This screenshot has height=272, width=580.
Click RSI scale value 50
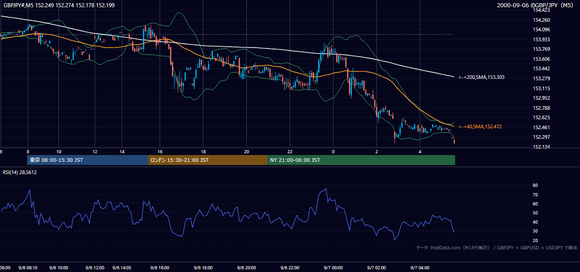[x=536, y=213]
